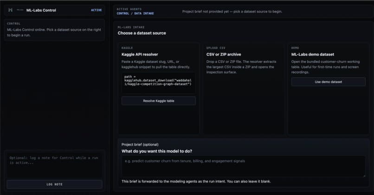Open the DATA INTAKE breadcrumb

point(144,13)
